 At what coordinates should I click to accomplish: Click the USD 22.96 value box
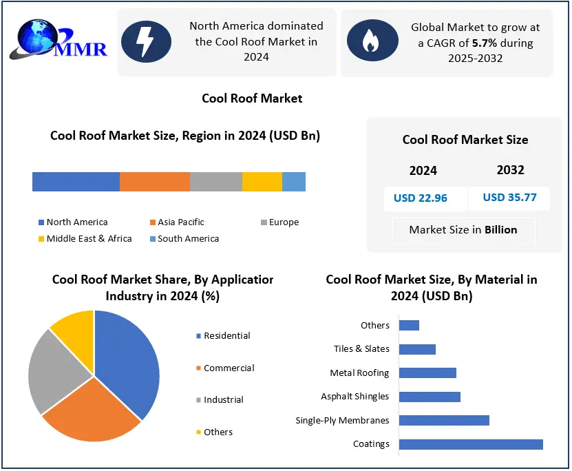click(421, 198)
